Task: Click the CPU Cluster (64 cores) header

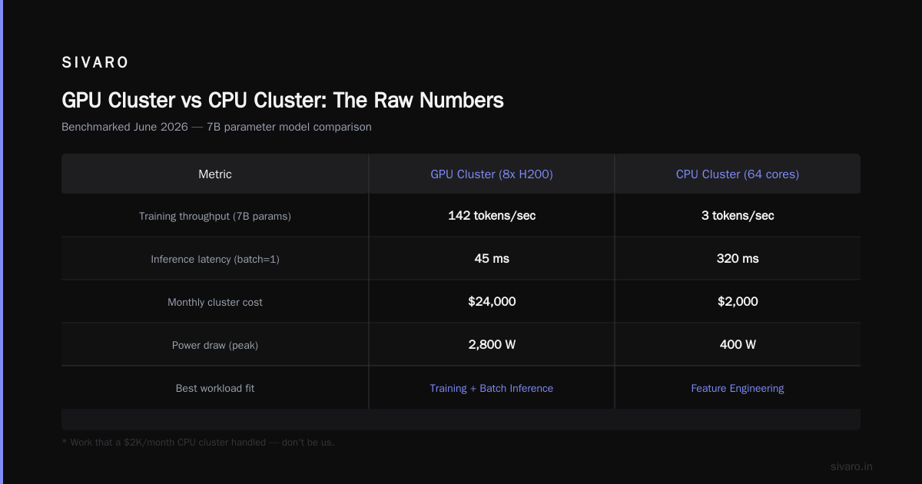Action: coord(738,174)
